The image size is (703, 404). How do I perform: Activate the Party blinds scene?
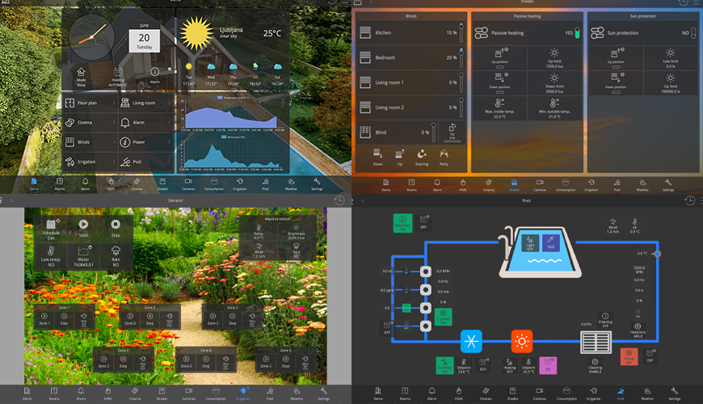(444, 154)
